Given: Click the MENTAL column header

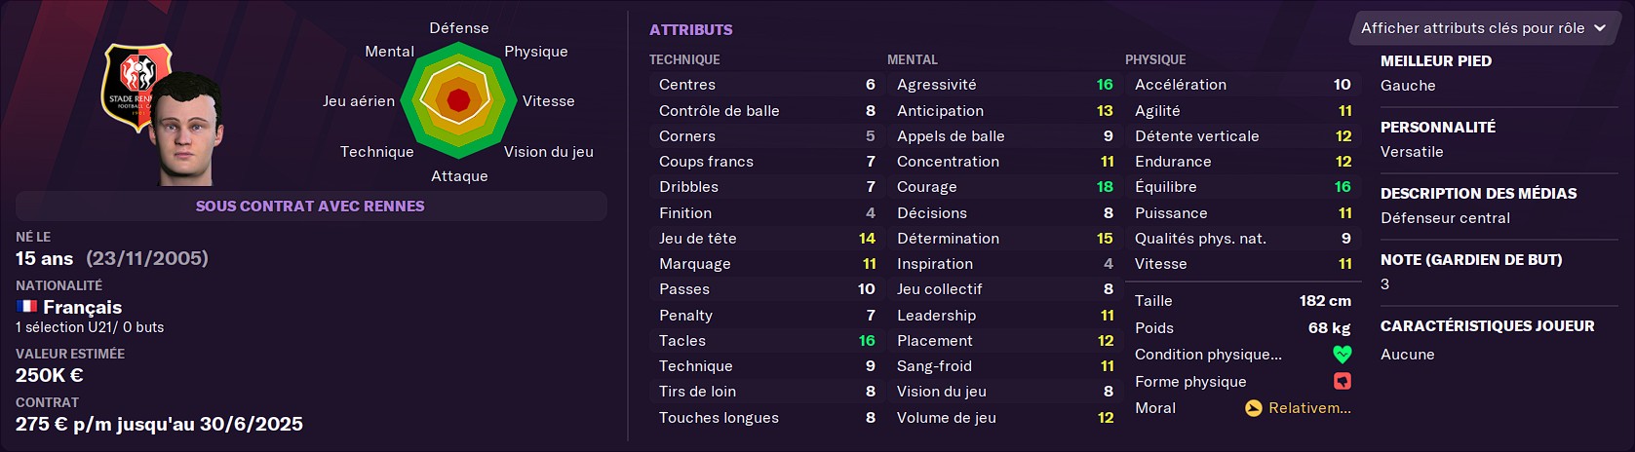Looking at the screenshot, I should point(912,59).
